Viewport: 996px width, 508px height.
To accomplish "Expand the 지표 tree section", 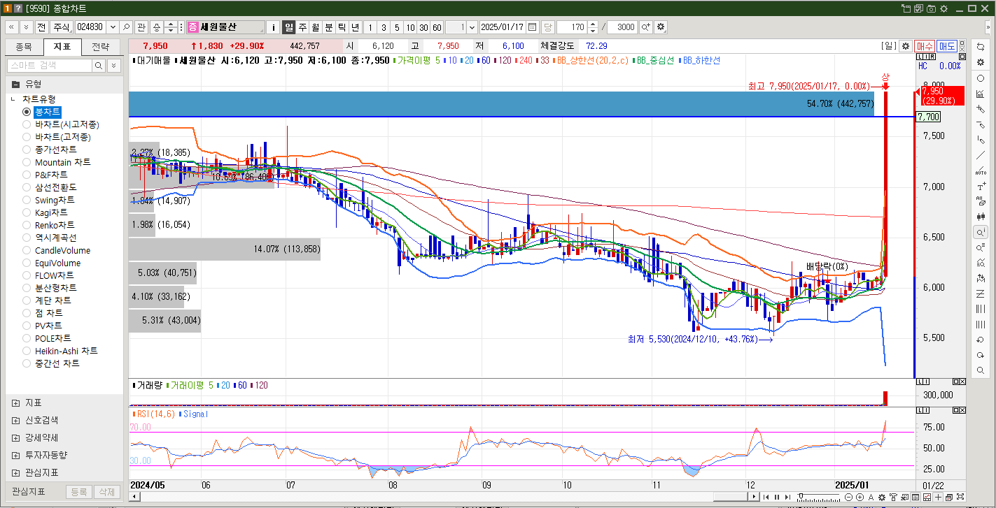I will pyautogui.click(x=15, y=403).
